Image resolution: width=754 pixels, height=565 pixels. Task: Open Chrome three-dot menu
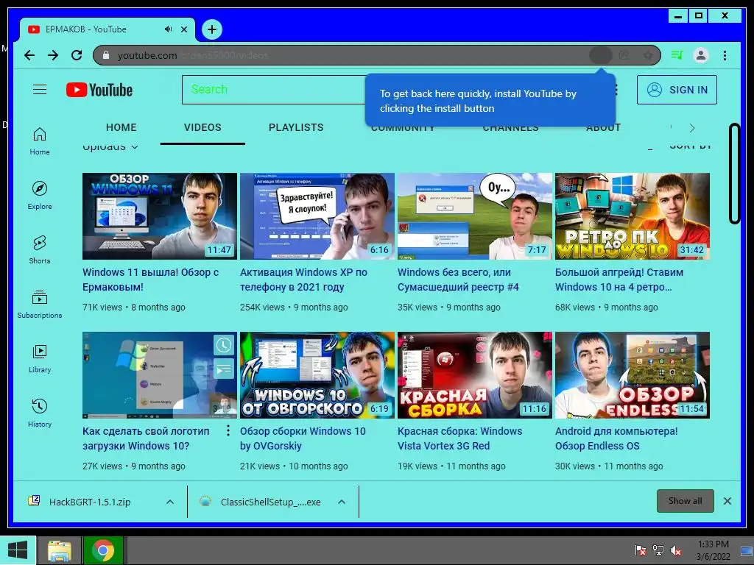(x=725, y=55)
